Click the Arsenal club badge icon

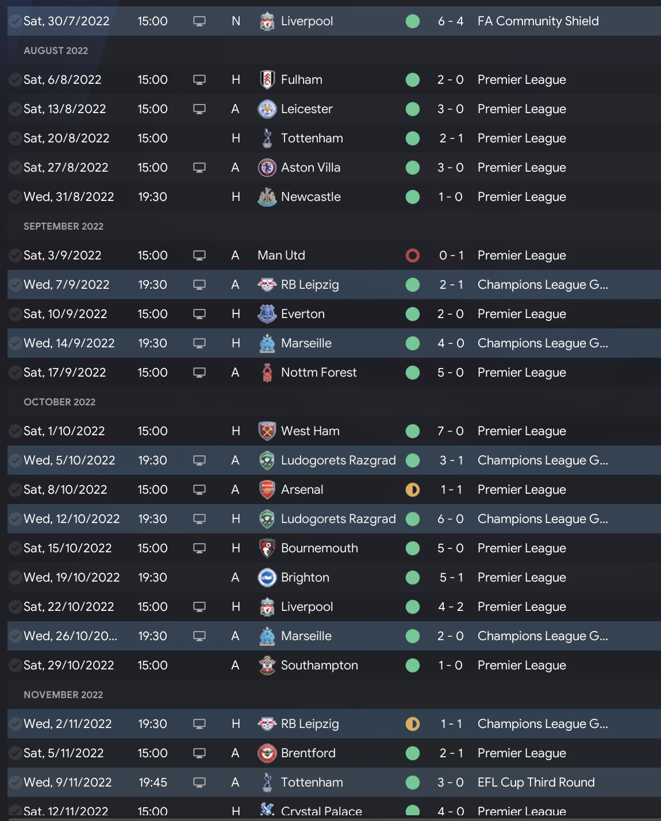tap(267, 490)
